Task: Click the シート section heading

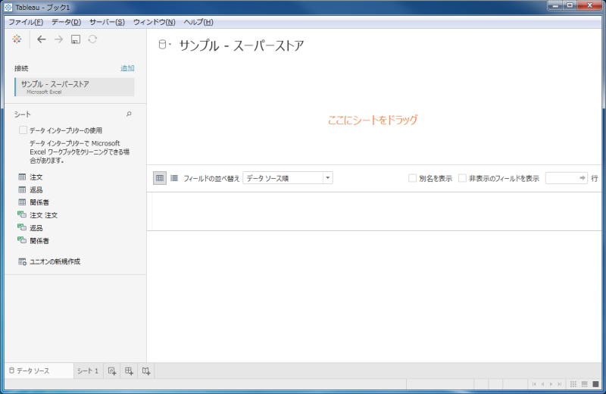Action: 23,114
